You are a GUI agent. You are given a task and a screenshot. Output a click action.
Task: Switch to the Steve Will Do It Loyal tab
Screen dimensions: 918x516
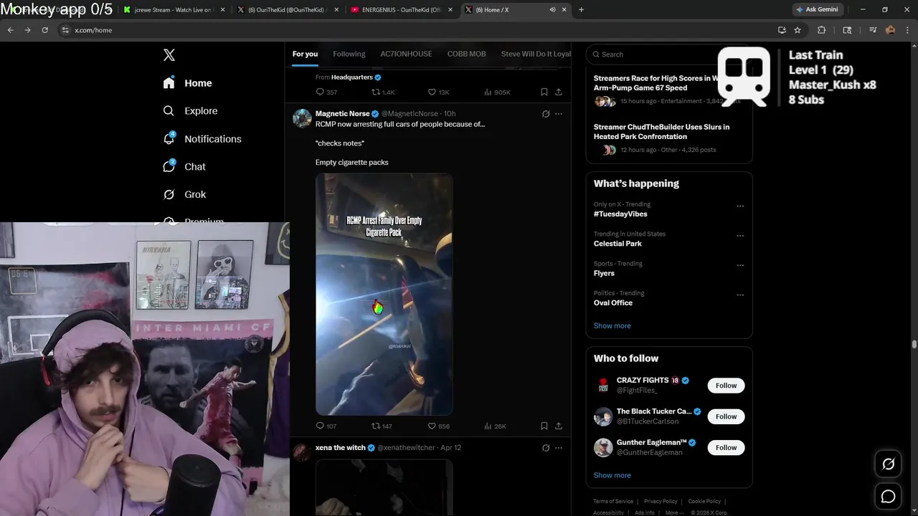coord(536,54)
